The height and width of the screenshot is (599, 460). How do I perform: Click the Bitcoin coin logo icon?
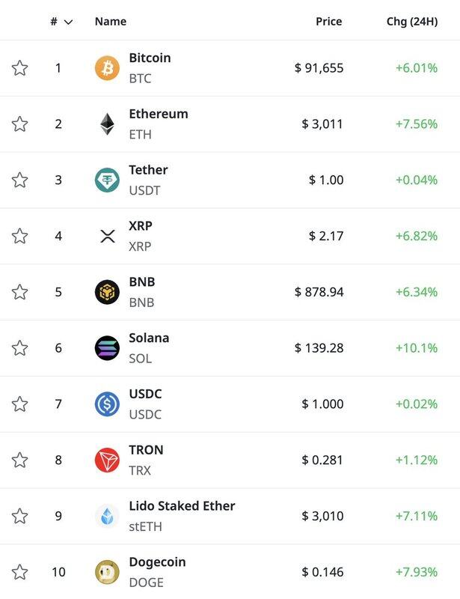tap(107, 68)
